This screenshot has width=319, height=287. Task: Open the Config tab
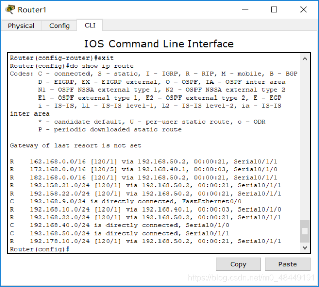(x=59, y=26)
